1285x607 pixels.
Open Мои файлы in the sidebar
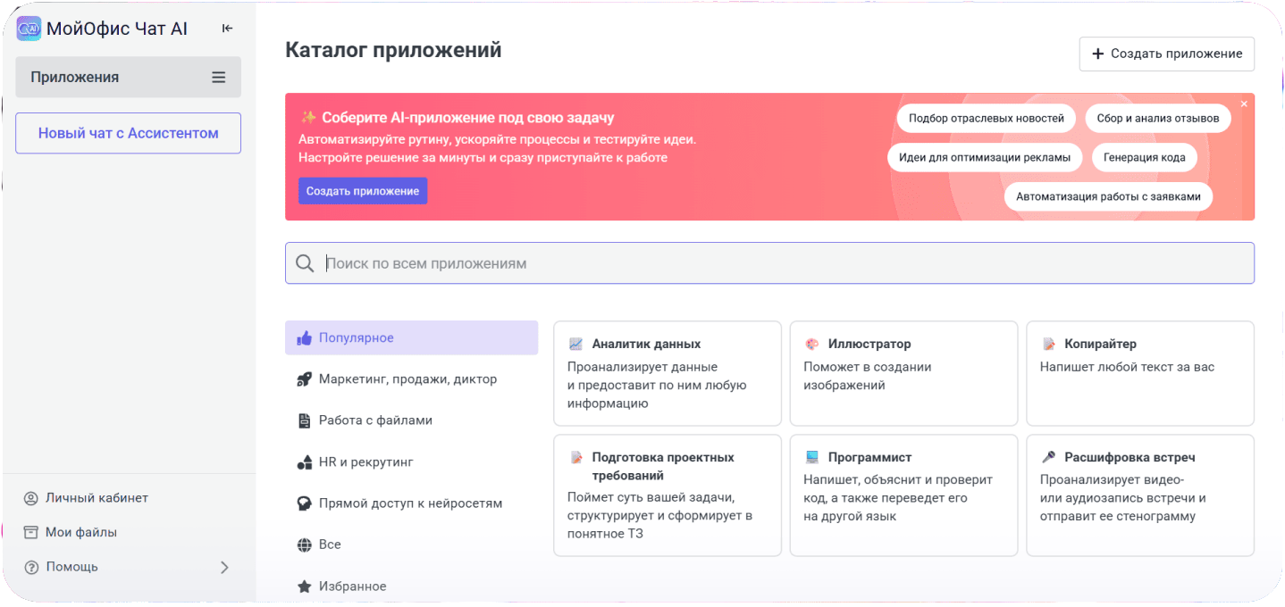coord(81,532)
